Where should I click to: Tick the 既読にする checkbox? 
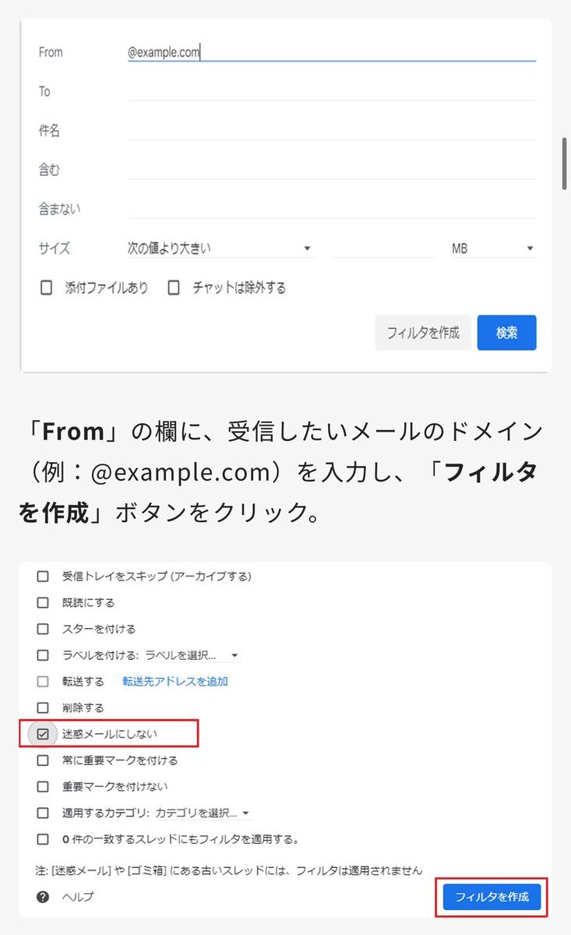pos(43,603)
